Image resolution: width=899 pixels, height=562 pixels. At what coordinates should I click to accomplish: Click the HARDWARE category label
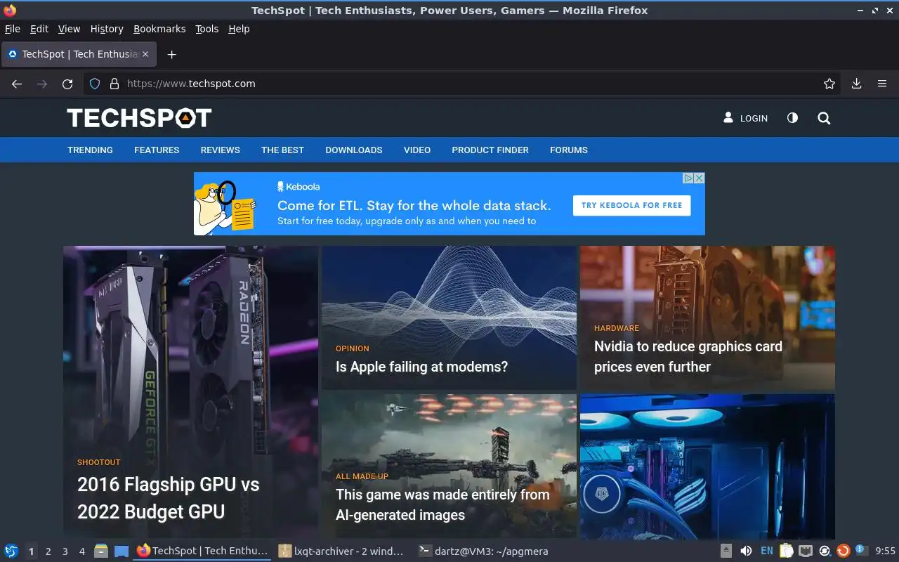coord(617,328)
